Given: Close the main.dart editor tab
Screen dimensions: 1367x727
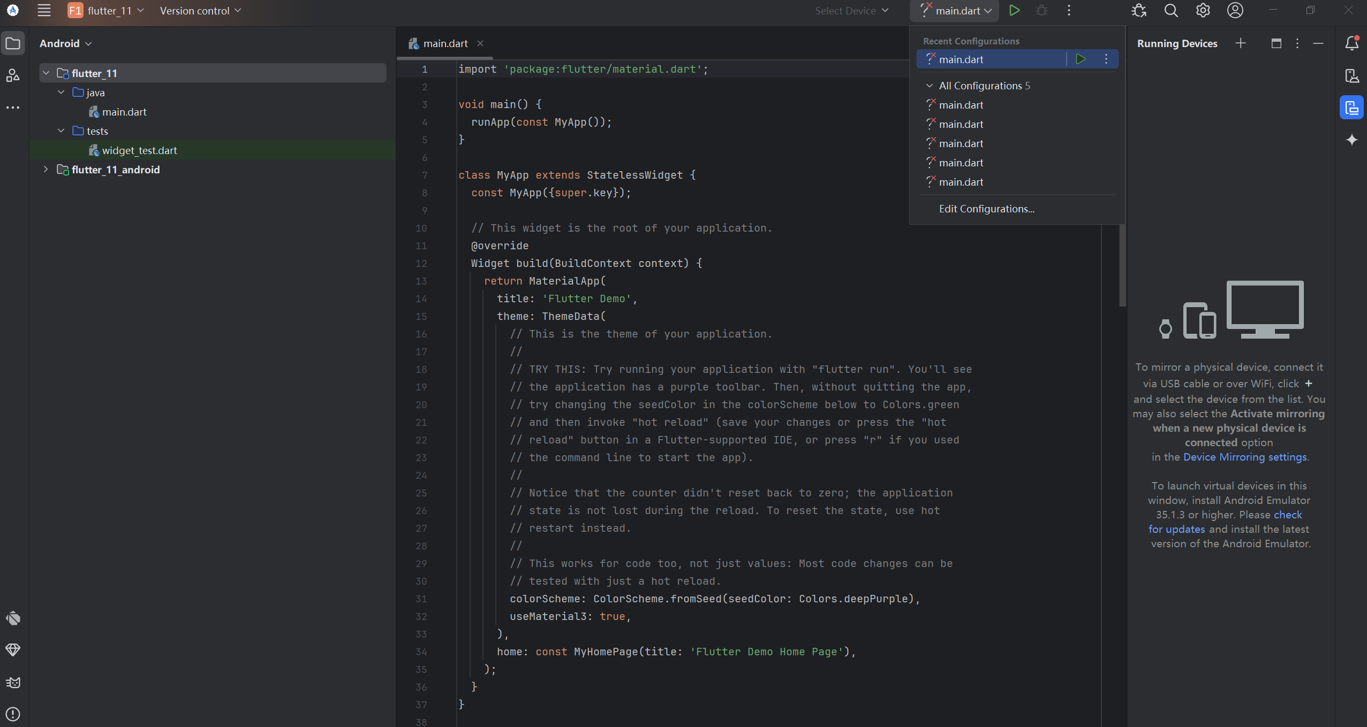Looking at the screenshot, I should pyautogui.click(x=480, y=43).
